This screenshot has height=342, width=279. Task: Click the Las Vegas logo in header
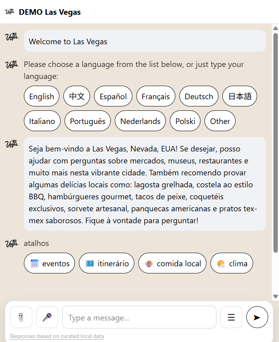click(10, 12)
